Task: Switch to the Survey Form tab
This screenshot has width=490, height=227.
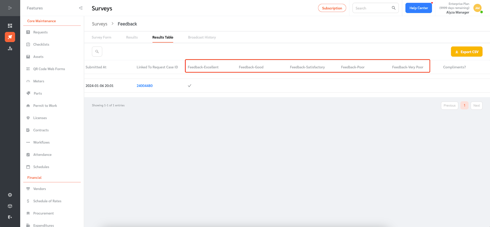Action: [x=101, y=37]
